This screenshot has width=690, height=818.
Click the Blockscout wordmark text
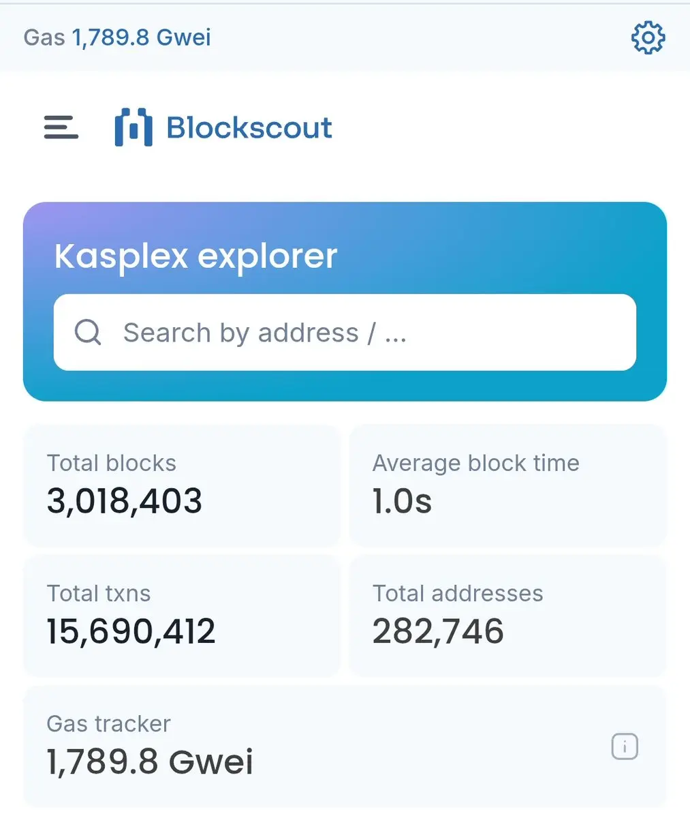tap(249, 127)
